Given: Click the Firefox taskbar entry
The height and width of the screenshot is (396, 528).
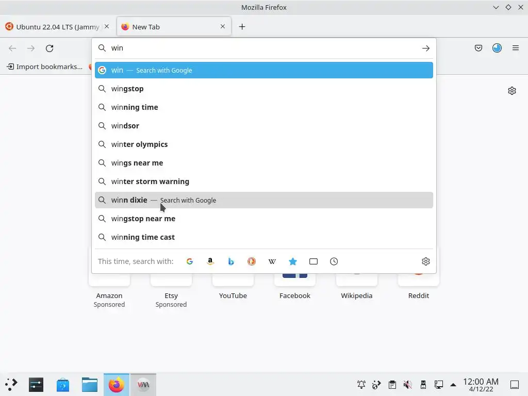Looking at the screenshot, I should (117, 385).
